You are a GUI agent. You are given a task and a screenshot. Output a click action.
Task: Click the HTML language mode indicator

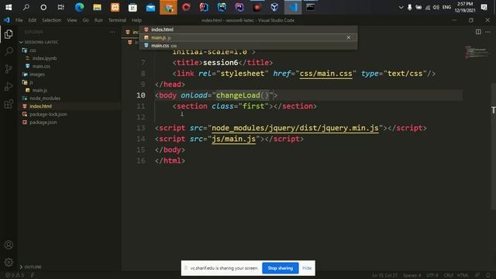click(463, 275)
